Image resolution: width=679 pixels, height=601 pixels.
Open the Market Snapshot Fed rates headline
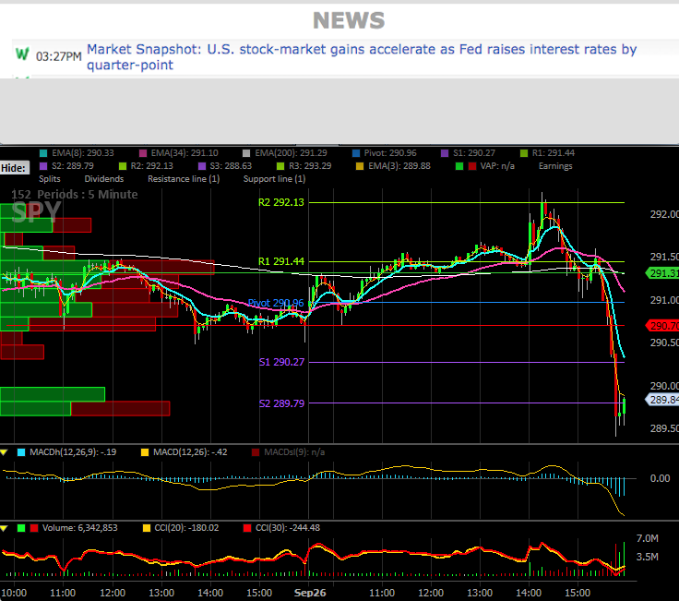tap(362, 56)
